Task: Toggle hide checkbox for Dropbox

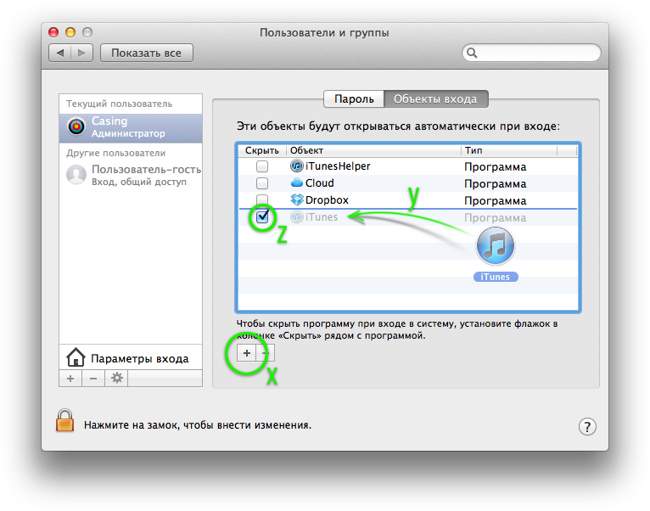Action: (262, 199)
